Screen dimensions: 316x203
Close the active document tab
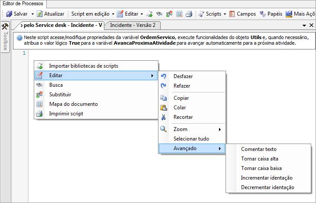[x=311, y=25]
